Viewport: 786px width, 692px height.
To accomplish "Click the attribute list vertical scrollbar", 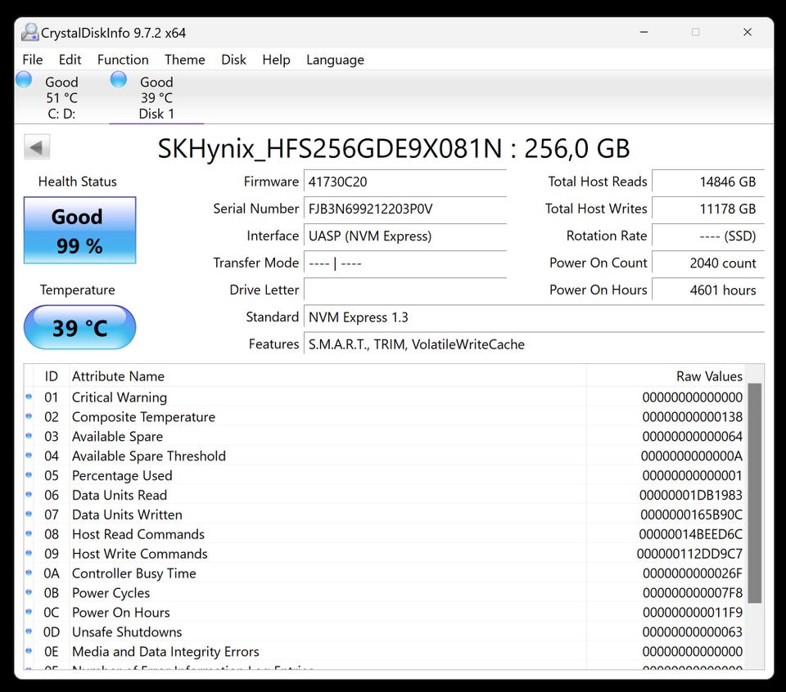I will click(754, 491).
